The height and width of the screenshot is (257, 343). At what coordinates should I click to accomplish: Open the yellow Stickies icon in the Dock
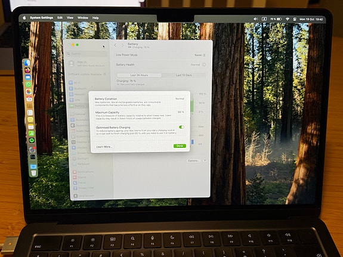[30, 119]
